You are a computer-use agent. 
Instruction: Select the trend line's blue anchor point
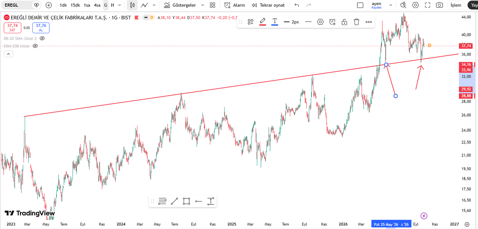pos(386,64)
